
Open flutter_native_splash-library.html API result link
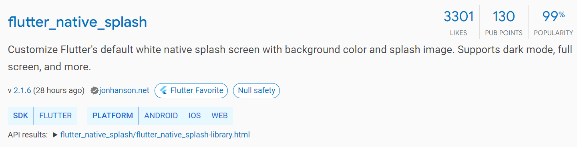pyautogui.click(x=155, y=135)
